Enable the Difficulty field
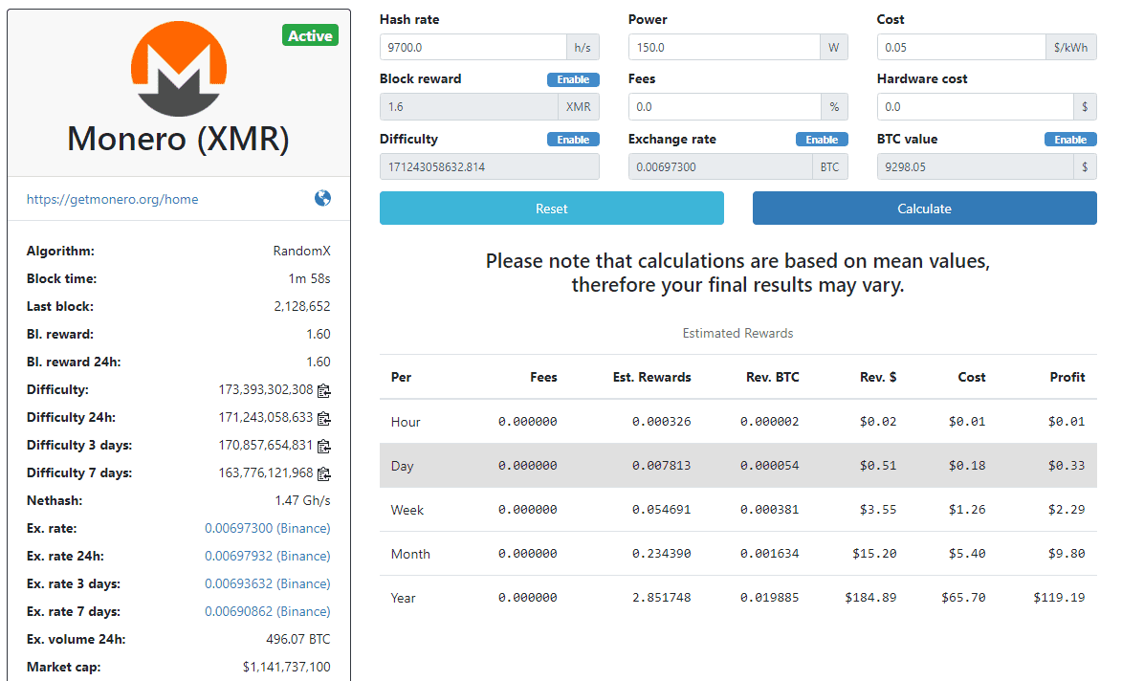Viewport: 1144px width, 681px height. (x=574, y=140)
